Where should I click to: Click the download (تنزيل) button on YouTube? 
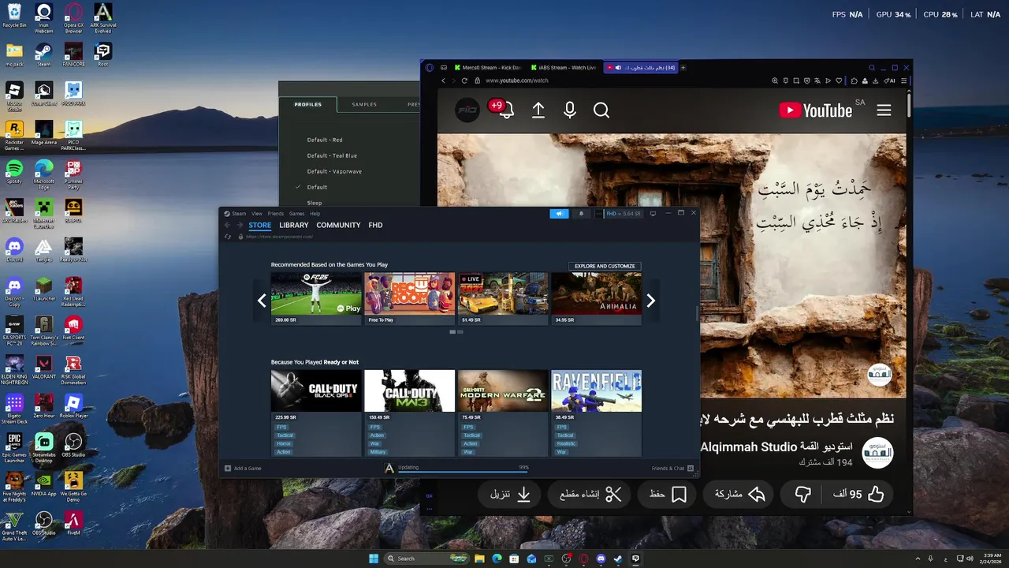510,495
